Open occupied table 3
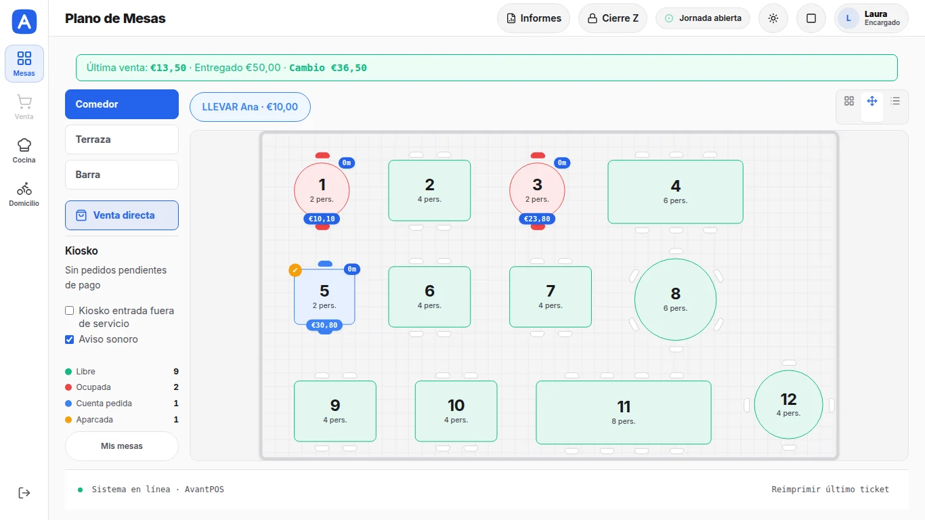Screen dimensions: 925x520 [537, 190]
